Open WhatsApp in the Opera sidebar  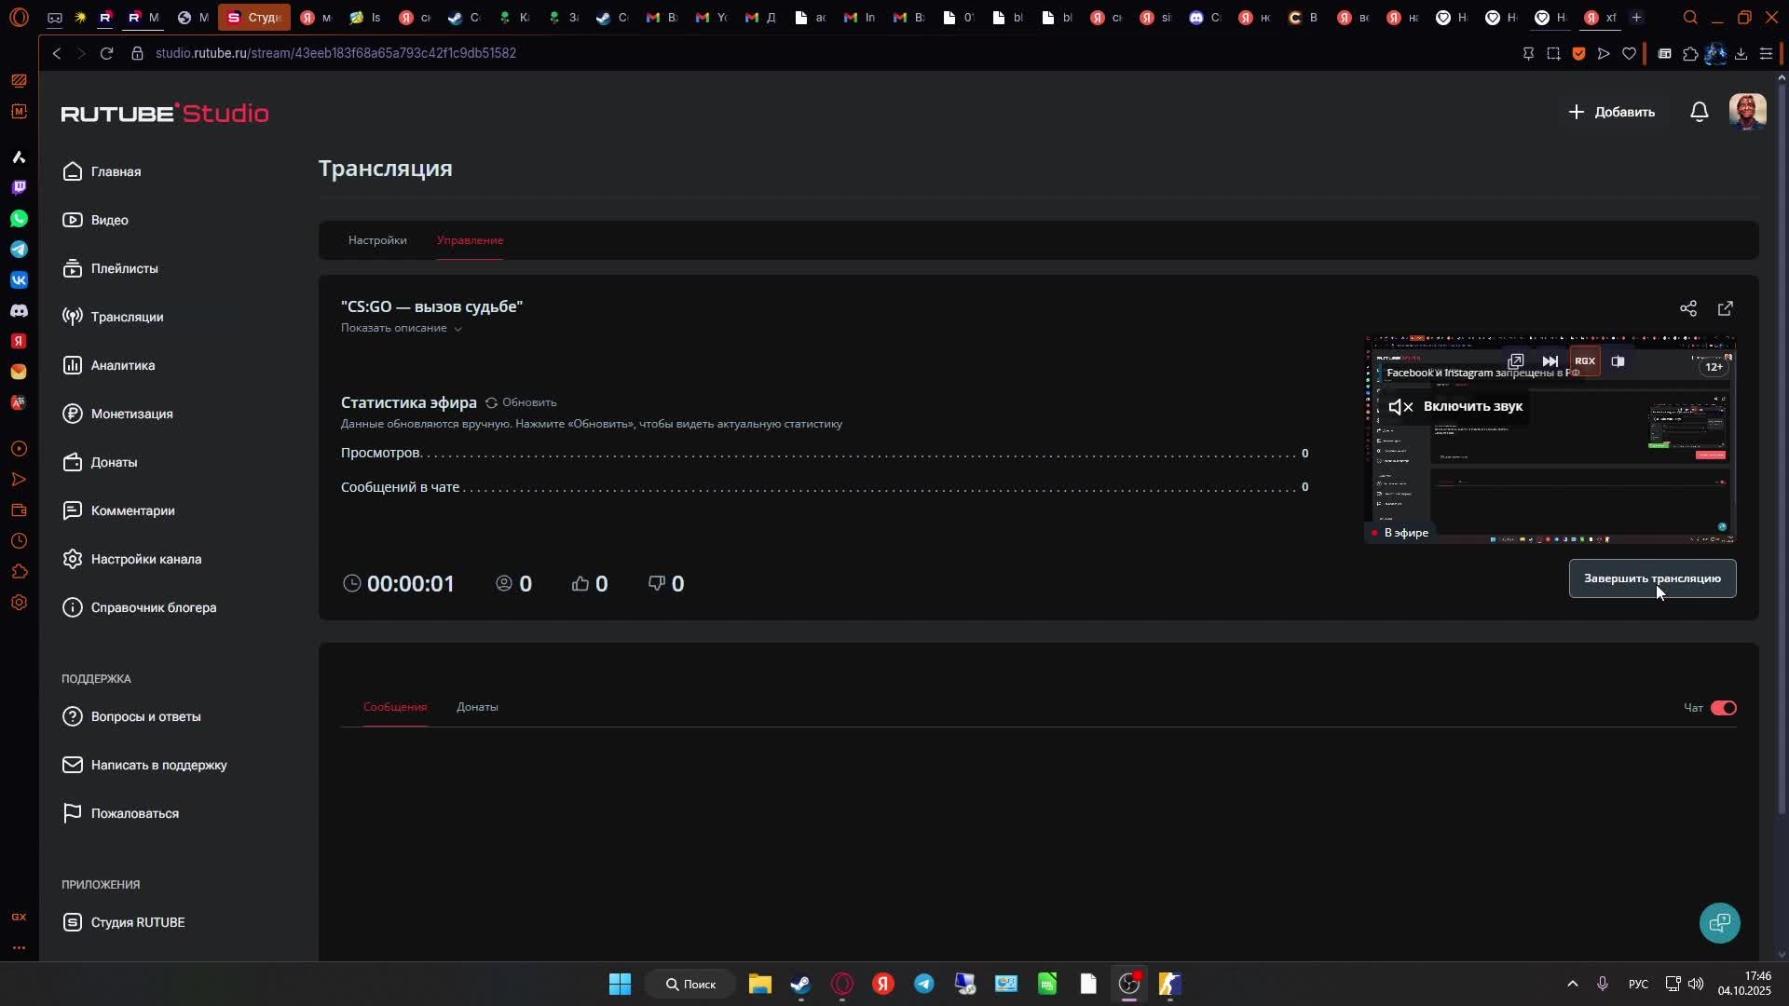(19, 218)
